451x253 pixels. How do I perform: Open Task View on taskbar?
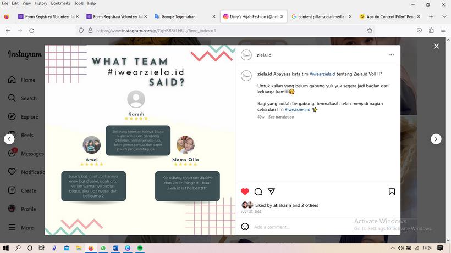point(42,248)
